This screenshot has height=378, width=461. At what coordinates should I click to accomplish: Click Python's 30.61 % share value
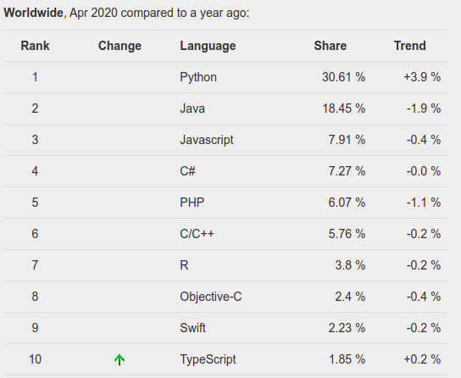[x=344, y=77]
